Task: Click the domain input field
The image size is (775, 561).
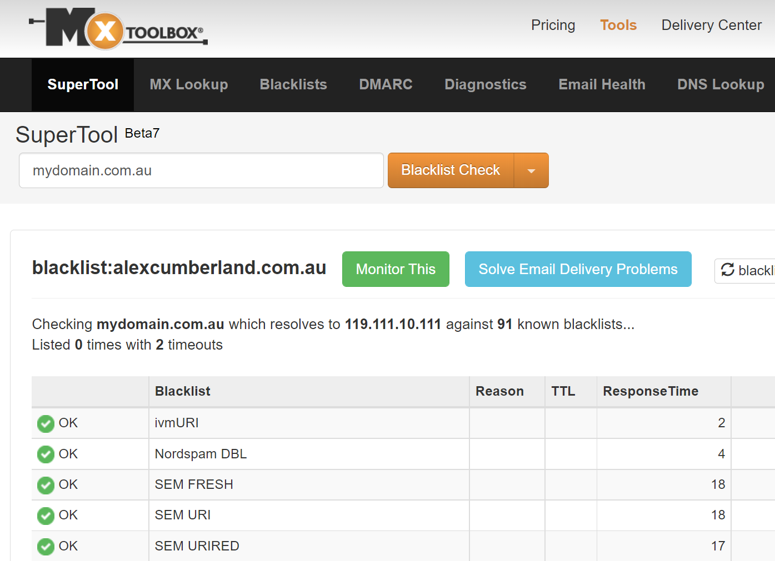Action: (x=201, y=170)
